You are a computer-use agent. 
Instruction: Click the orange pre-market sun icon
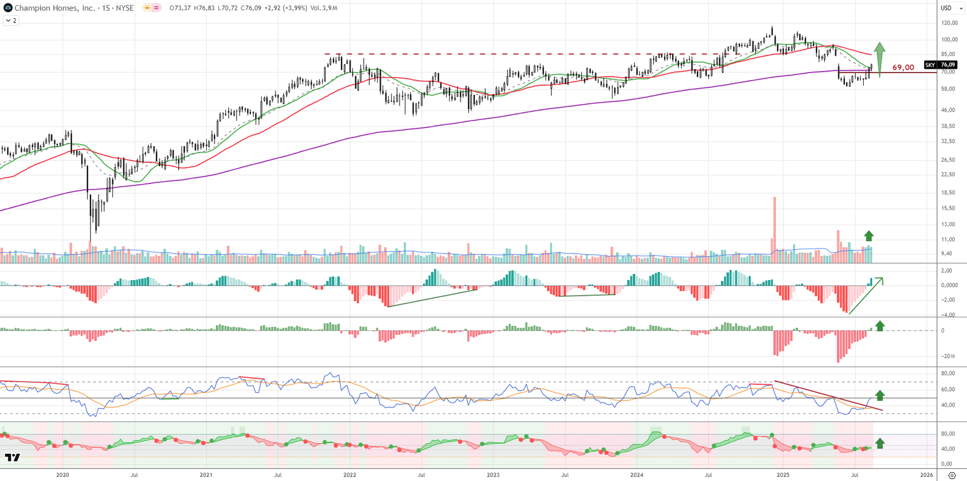(147, 8)
